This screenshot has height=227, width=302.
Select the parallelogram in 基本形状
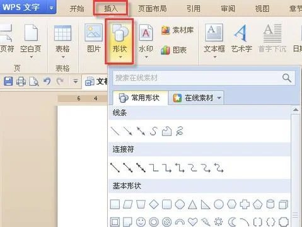(x=128, y=204)
